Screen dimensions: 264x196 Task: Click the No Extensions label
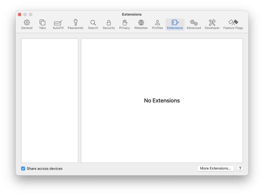pyautogui.click(x=162, y=101)
